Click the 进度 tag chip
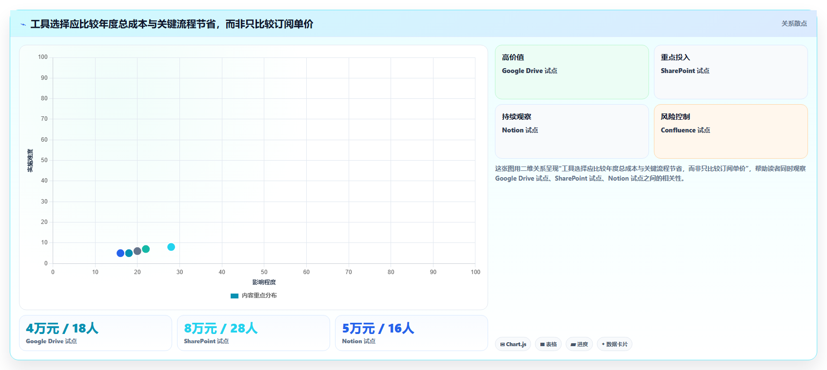The height and width of the screenshot is (370, 827). coord(579,344)
